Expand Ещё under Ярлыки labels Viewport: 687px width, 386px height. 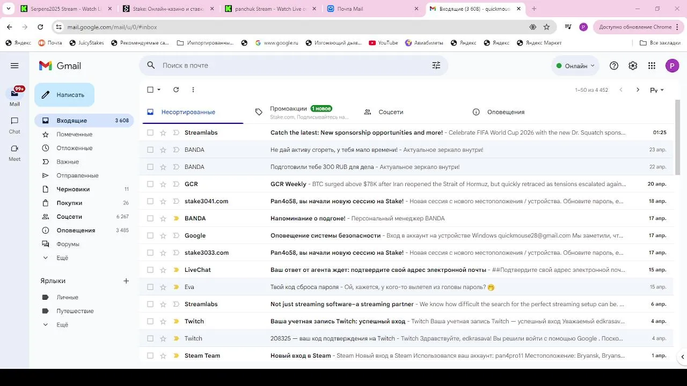[x=62, y=325]
